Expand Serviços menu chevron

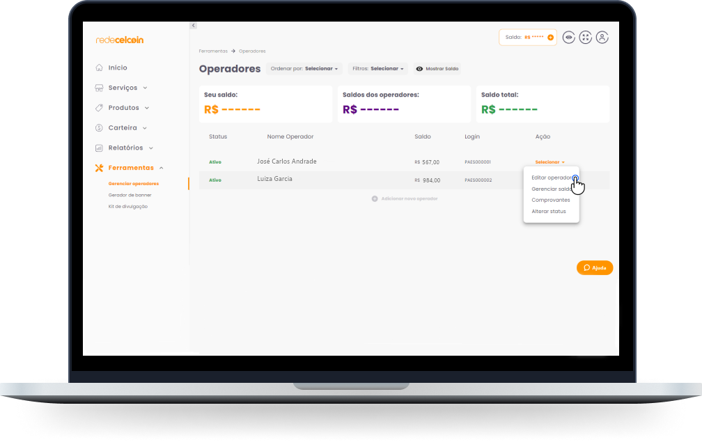coord(145,88)
